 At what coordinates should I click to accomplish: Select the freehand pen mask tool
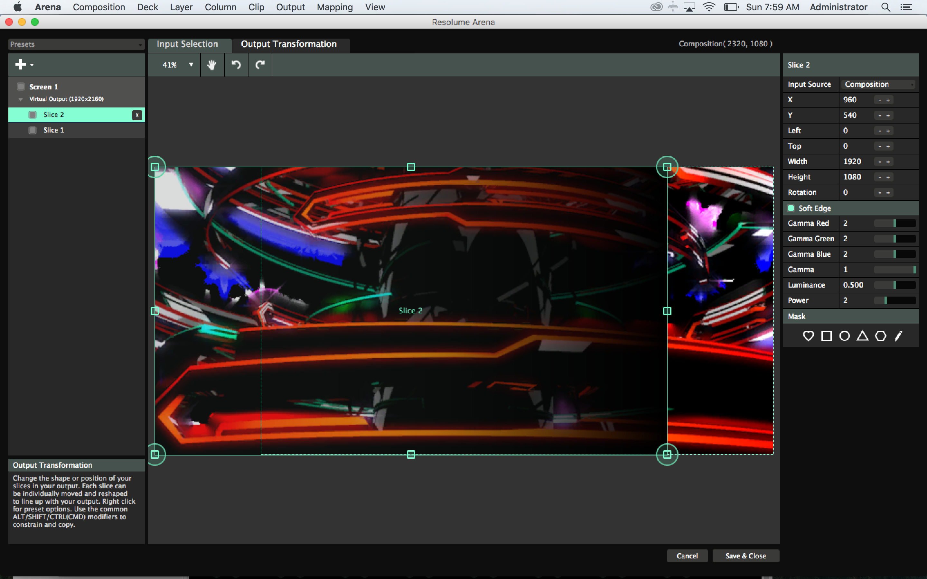tap(898, 336)
